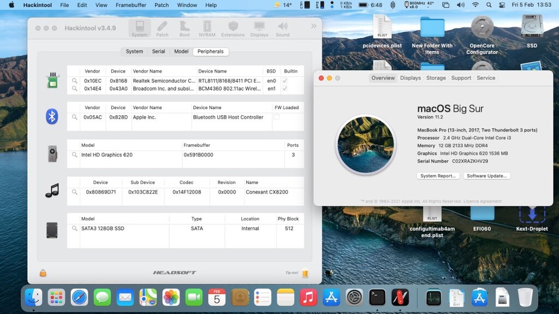Open the File menu

[x=64, y=5]
